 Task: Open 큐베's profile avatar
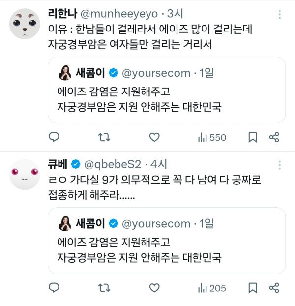pos(25,174)
